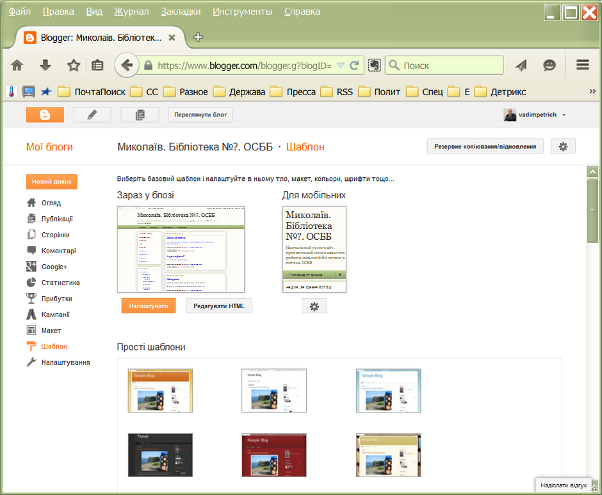Click the Редагувати HTML button
The width and height of the screenshot is (602, 495).
pyautogui.click(x=219, y=306)
